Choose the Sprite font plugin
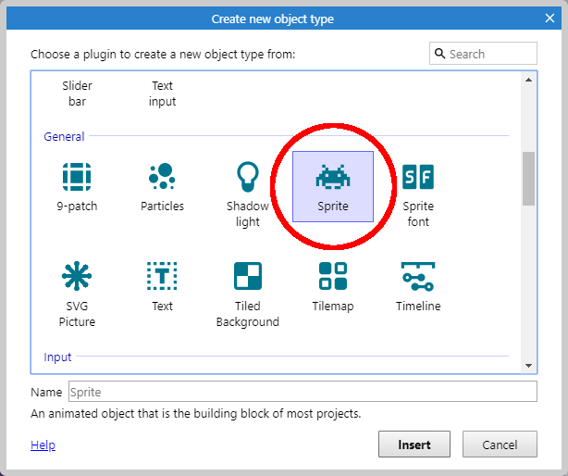This screenshot has width=568, height=476. pos(418,177)
